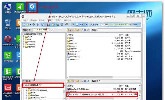Click the local 路径 field showing H:\

pos(119,81)
